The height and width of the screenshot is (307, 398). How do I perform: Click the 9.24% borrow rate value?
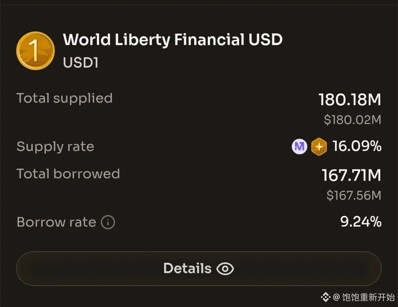coord(361,222)
